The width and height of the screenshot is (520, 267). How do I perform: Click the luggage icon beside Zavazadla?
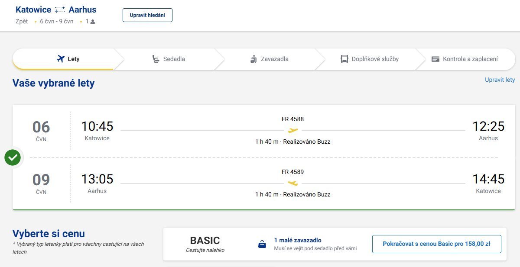coord(254,59)
